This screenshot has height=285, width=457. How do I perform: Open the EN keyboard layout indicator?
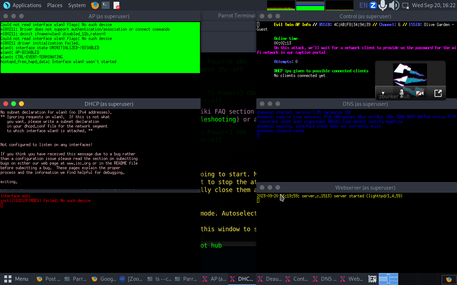[363, 5]
